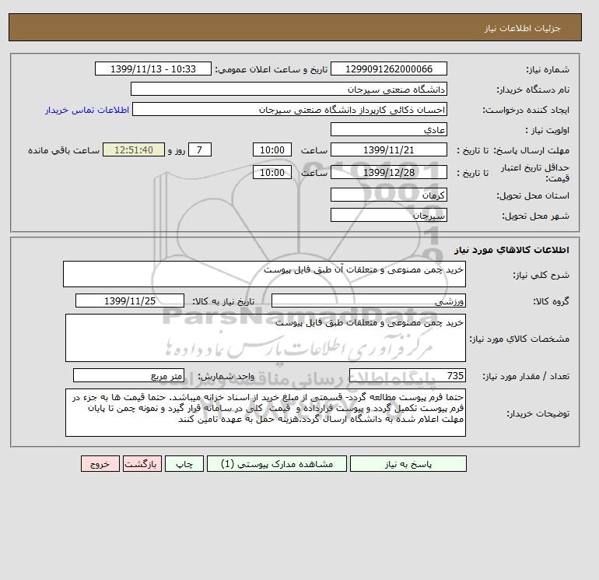Click label 'تعداد / مقدار مورد نیاز:'
The height and width of the screenshot is (580, 599).
click(x=526, y=376)
